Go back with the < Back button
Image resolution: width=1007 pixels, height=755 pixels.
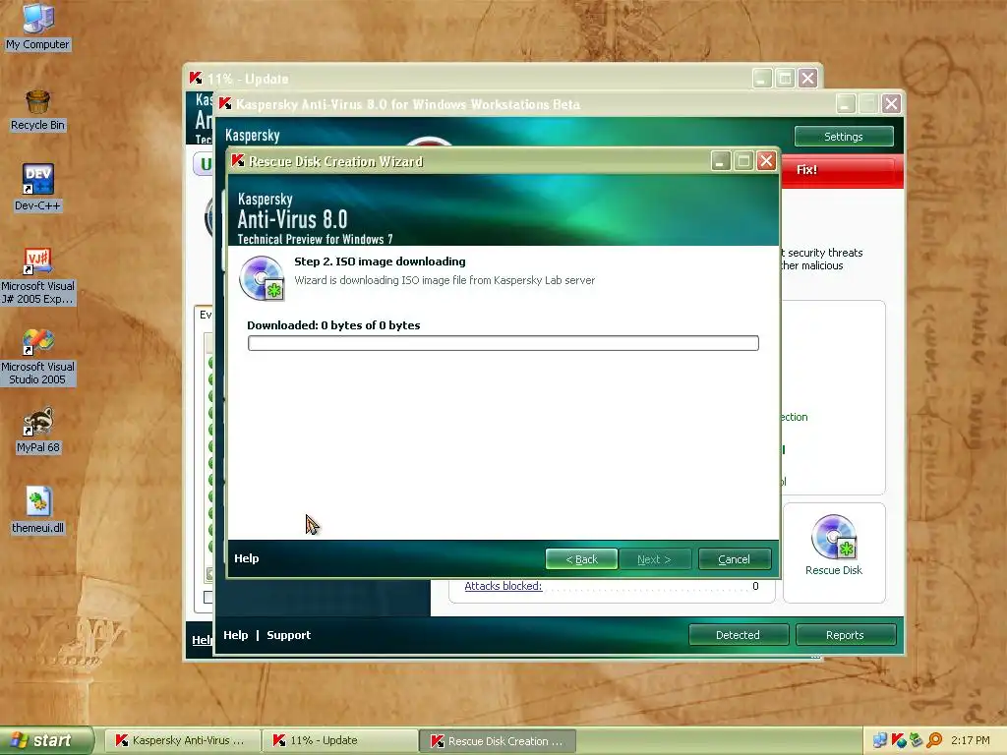pyautogui.click(x=581, y=559)
